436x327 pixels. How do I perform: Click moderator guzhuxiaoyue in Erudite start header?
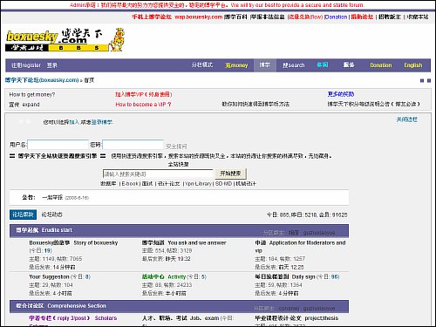pyautogui.click(x=319, y=233)
